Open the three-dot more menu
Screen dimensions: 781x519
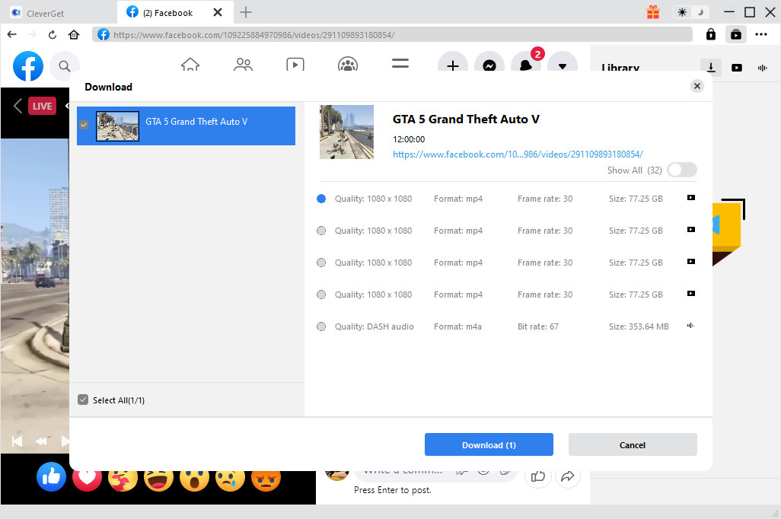761,34
